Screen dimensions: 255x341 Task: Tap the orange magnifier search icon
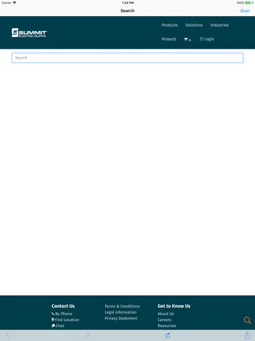pyautogui.click(x=247, y=320)
